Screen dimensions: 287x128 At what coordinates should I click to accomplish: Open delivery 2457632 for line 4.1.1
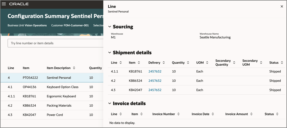(x=155, y=71)
